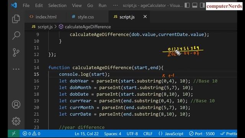The image size is (245, 138).
Task: Toggle the bottom panel layout icon
Action: [195, 5]
